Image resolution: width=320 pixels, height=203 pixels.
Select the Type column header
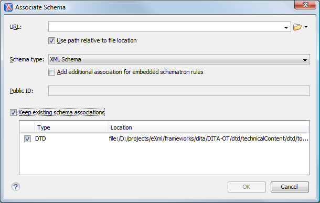coord(71,127)
